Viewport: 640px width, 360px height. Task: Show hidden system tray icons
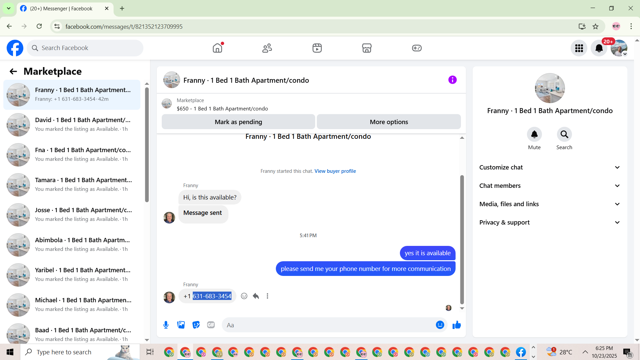[x=585, y=352]
